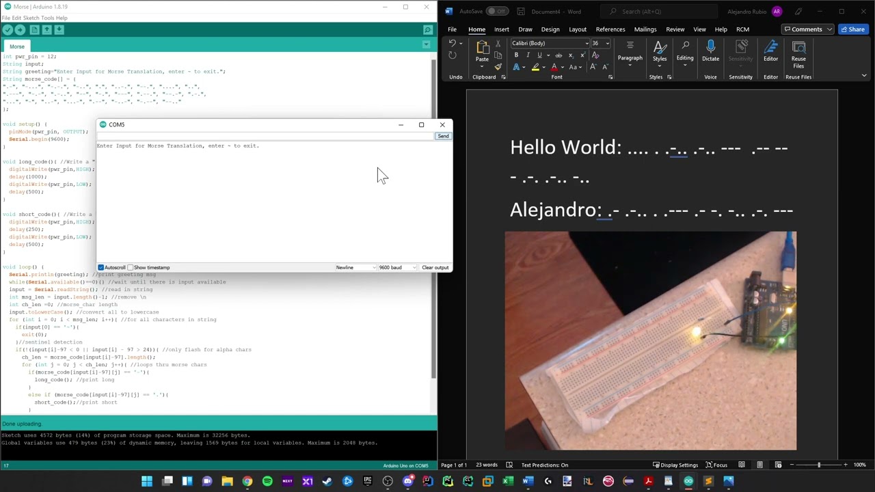Apply Bold formatting in Word
Viewport: 875px width, 492px height.
[516, 55]
